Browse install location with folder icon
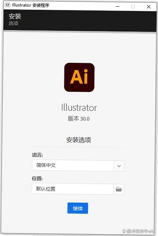Screen dimensions: 158x236 coord(119,189)
